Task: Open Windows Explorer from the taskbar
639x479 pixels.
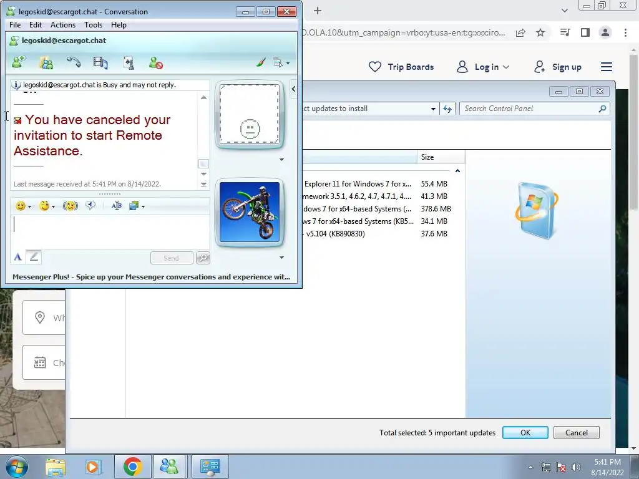Action: click(x=56, y=467)
